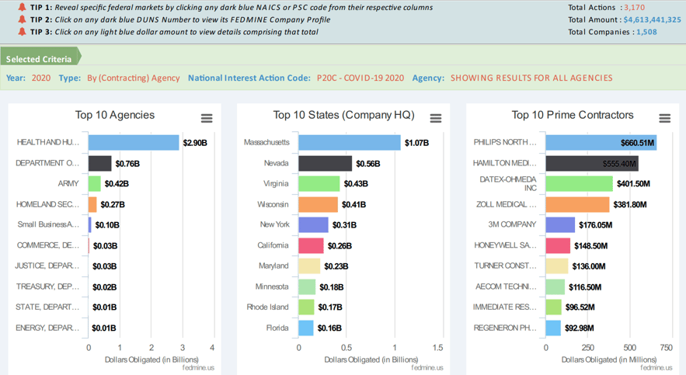The width and height of the screenshot is (686, 375).
Task: Click the Maryland bar
Action: click(x=309, y=266)
